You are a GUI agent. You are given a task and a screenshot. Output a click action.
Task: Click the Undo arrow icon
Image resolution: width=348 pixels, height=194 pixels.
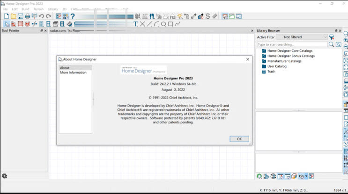[41, 16]
